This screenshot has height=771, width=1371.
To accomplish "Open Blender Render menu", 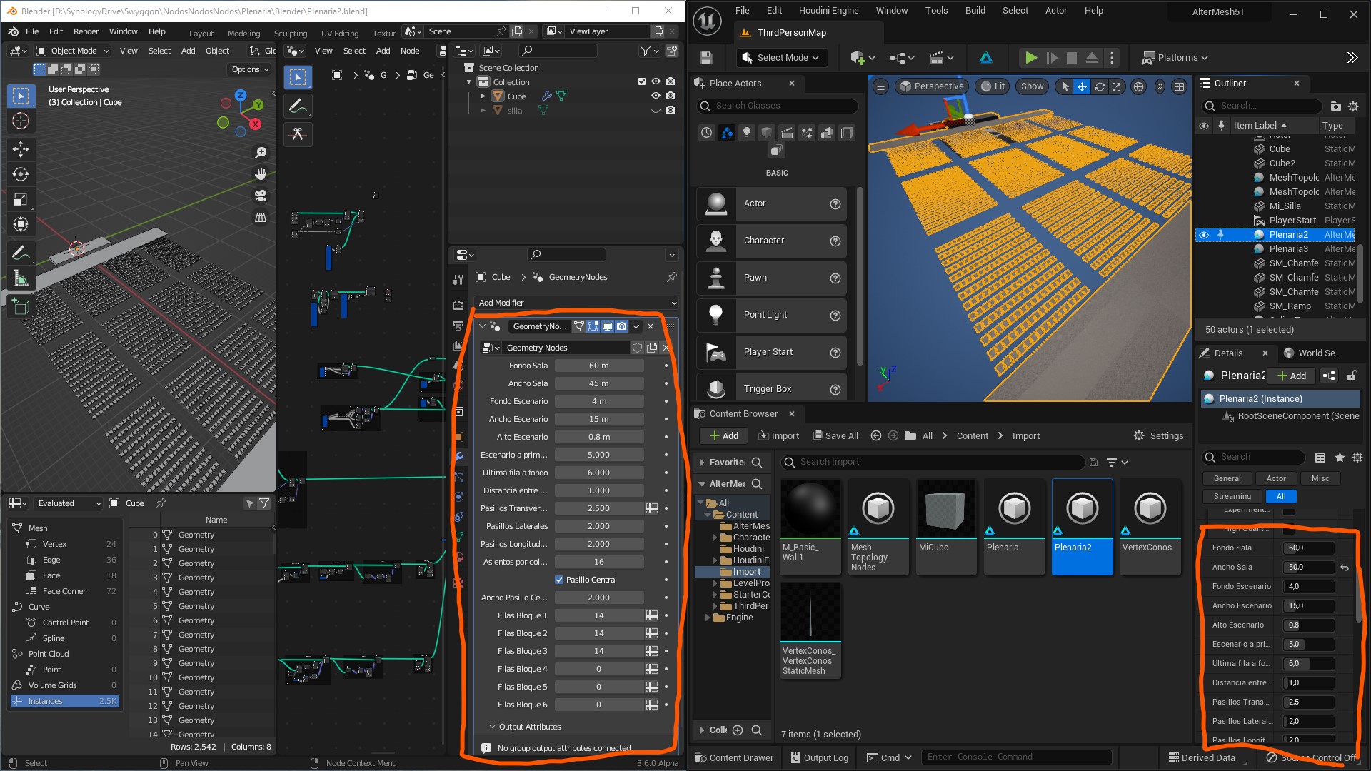I will tap(86, 31).
